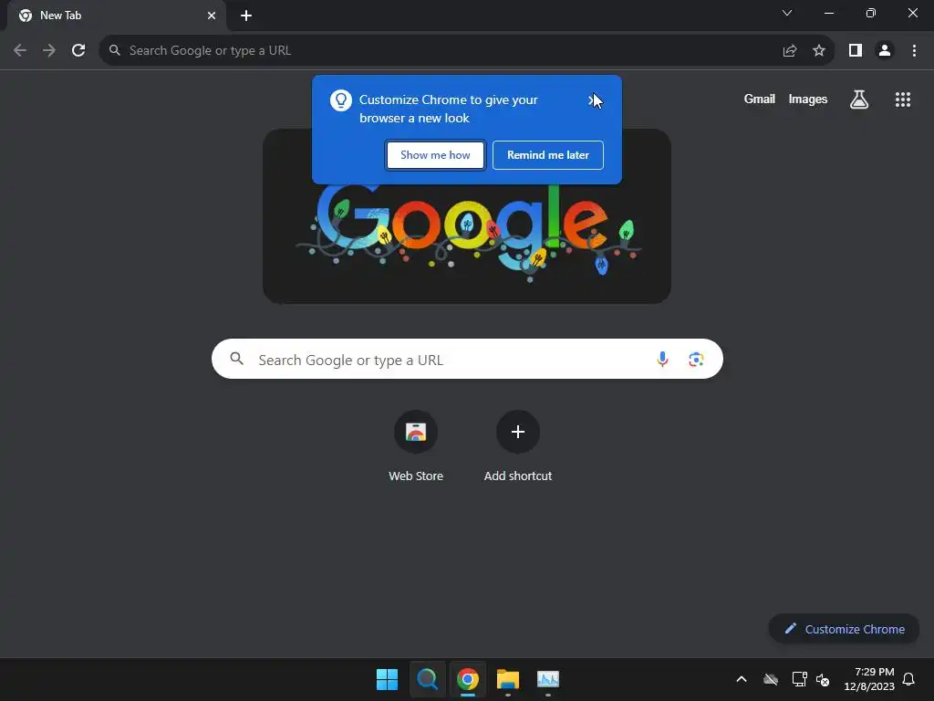Show hidden system tray icons
This screenshot has width=934, height=701.
point(742,679)
